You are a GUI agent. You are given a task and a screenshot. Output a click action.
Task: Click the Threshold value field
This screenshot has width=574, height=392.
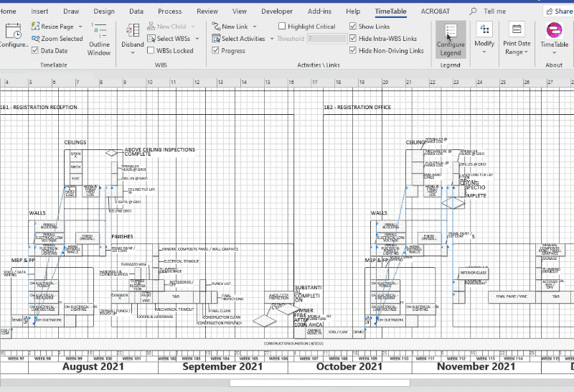[x=327, y=39]
